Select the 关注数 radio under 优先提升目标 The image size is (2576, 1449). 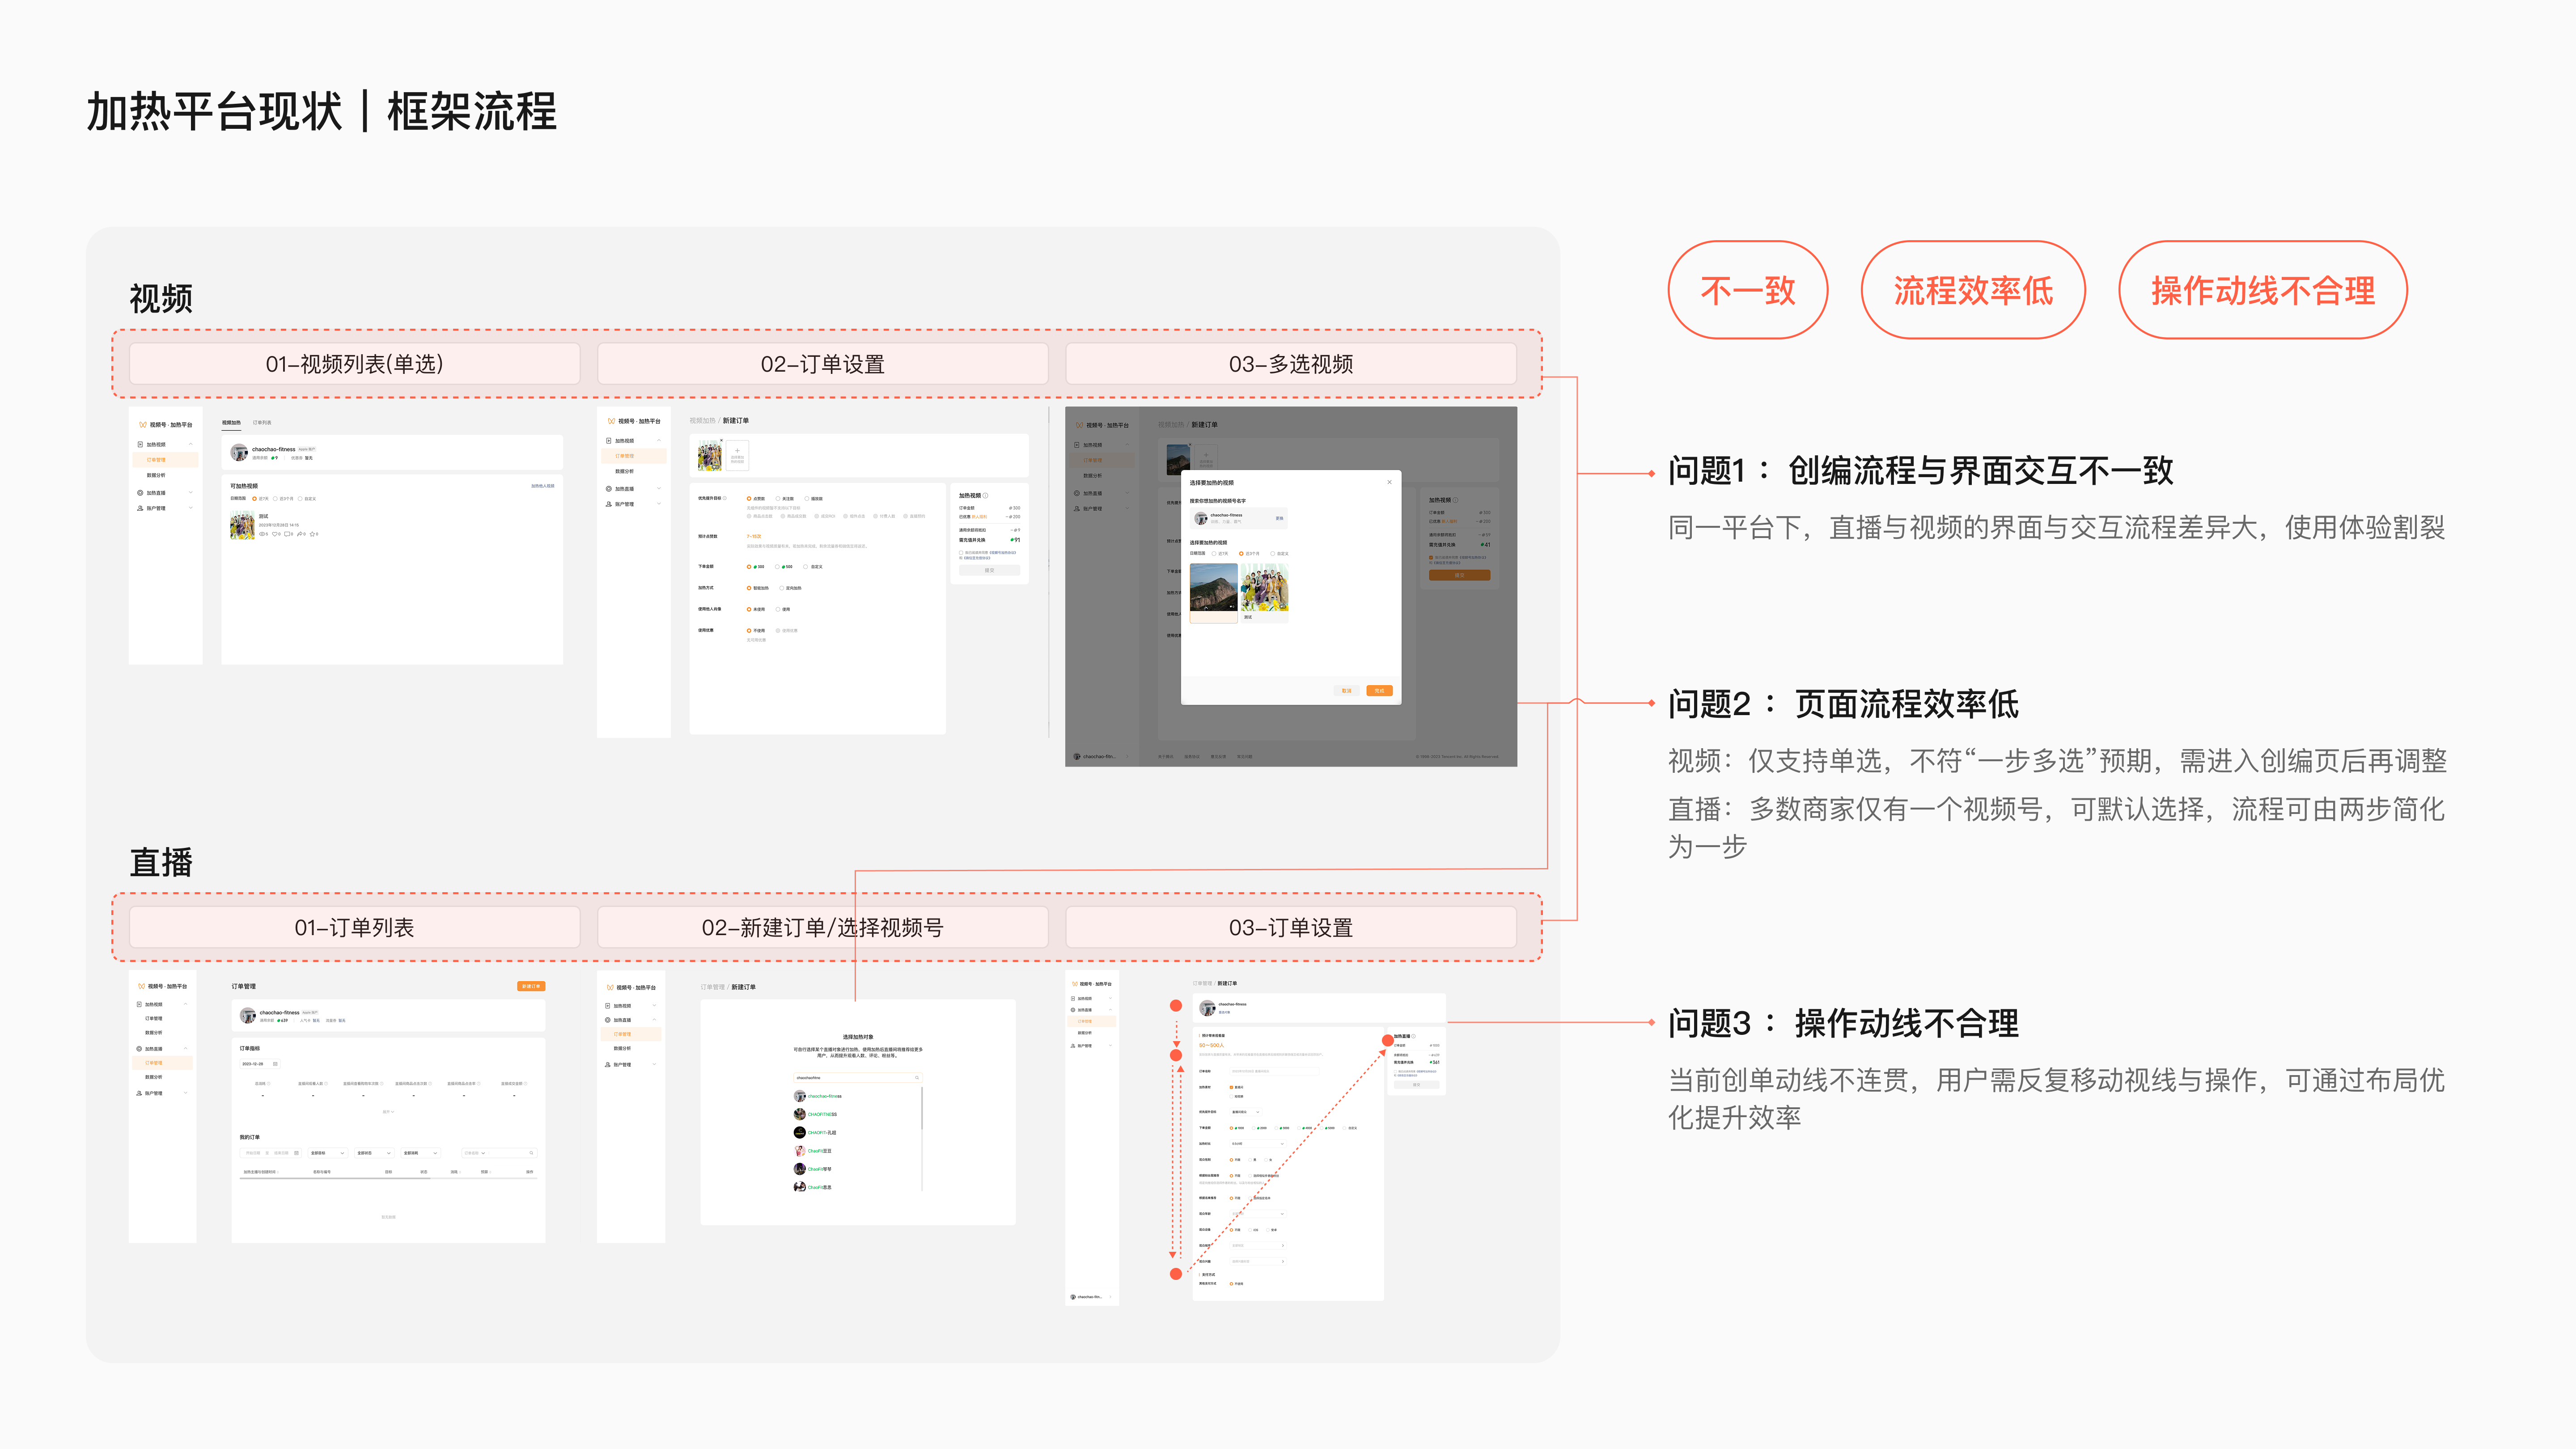pos(778,498)
